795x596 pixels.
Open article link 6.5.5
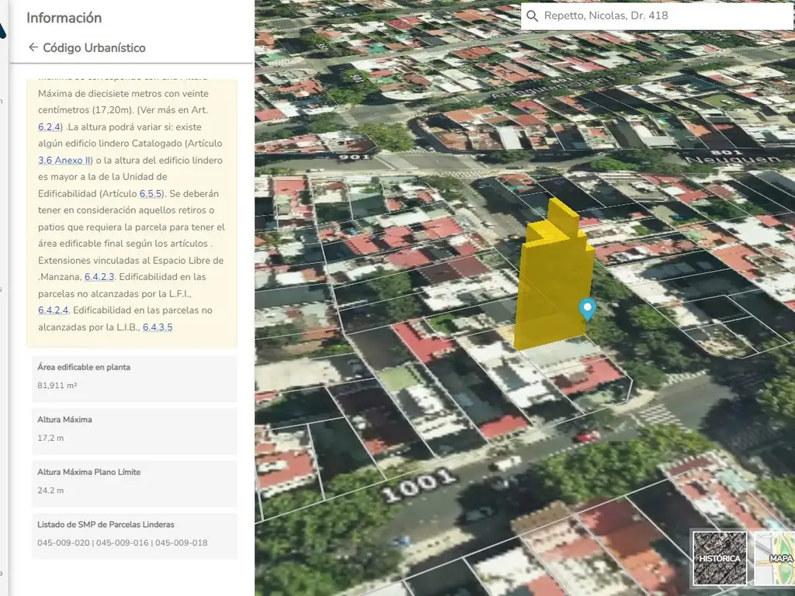[151, 194]
